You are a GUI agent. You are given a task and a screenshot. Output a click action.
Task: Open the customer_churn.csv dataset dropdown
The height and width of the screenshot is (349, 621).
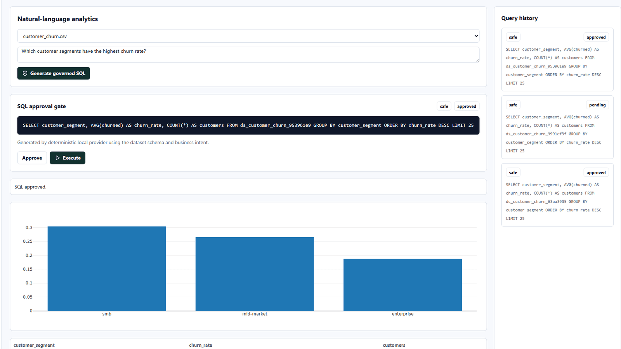click(248, 36)
